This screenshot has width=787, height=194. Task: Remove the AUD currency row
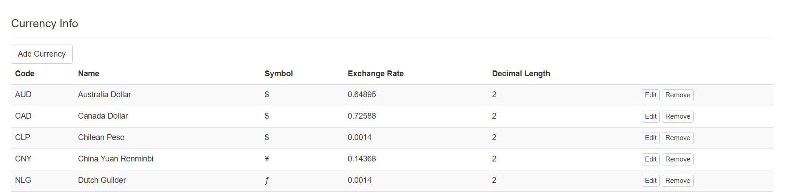[677, 95]
